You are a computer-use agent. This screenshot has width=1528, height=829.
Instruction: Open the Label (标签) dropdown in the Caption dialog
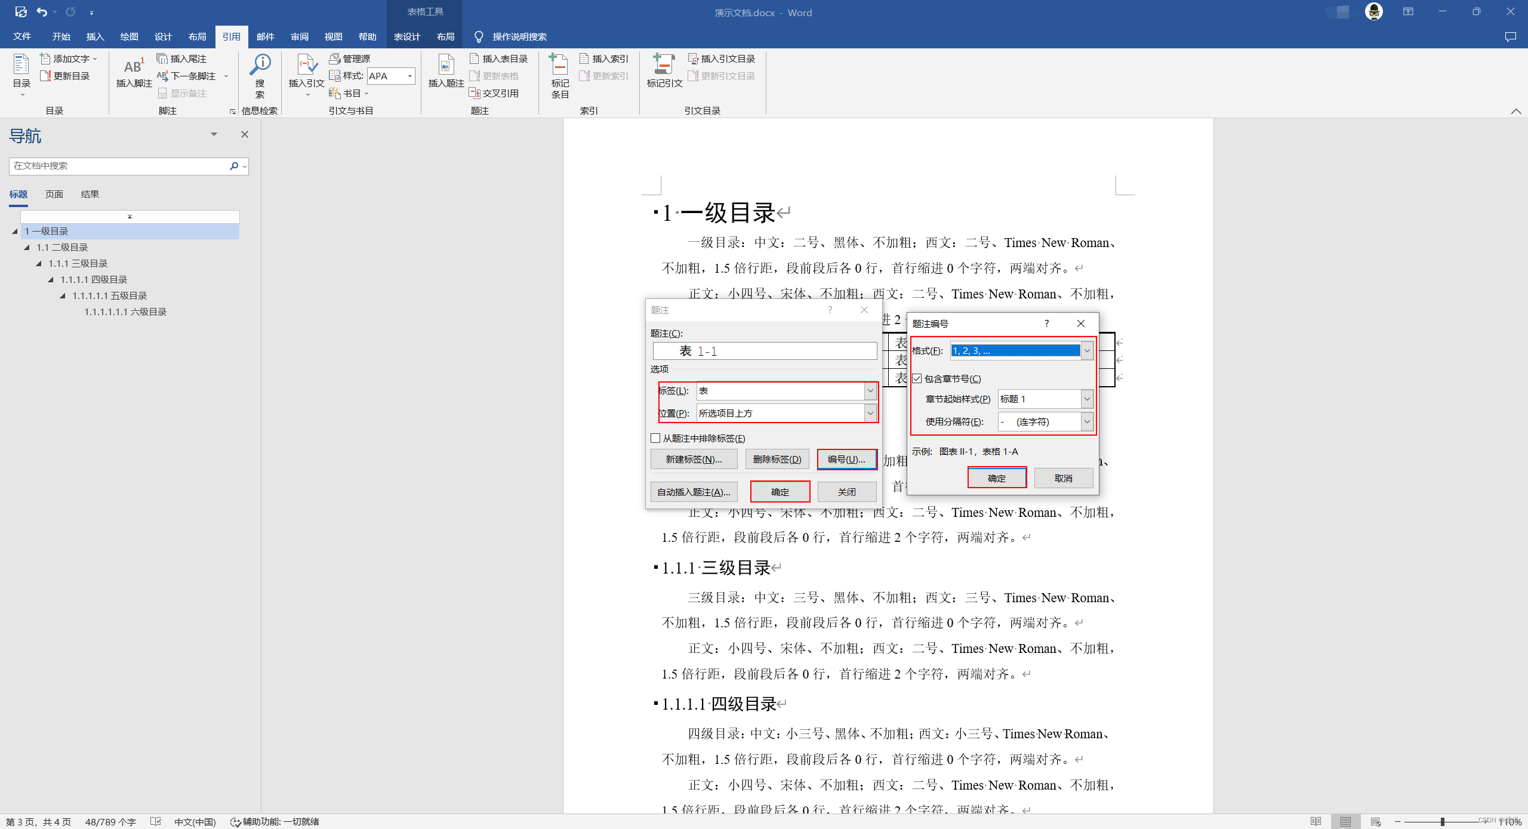(870, 391)
